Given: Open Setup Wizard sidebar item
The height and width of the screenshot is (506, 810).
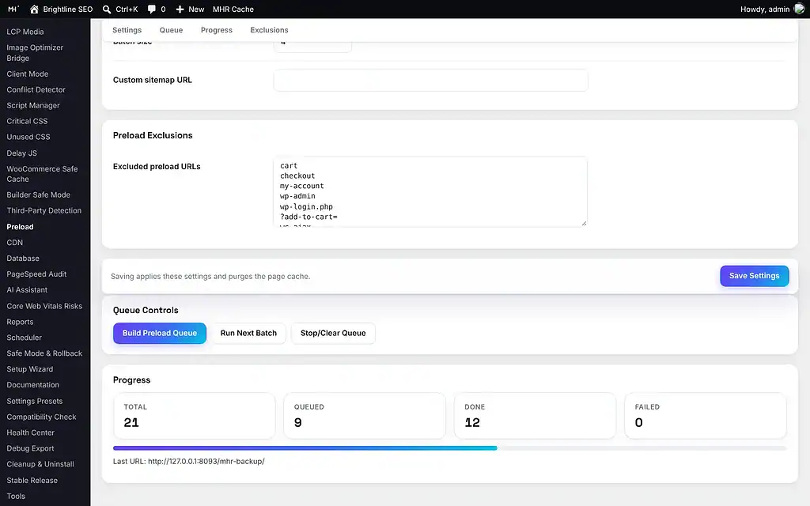Looking at the screenshot, I should click(x=29, y=369).
